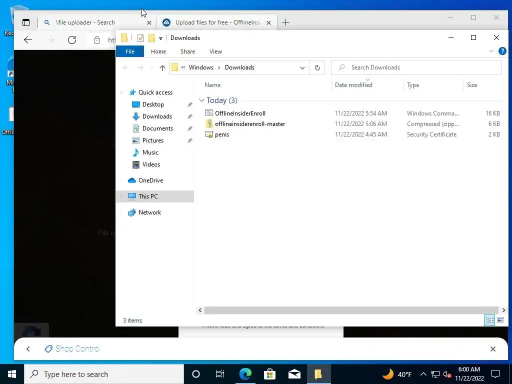Expand the ribbon with the chevron
Screen dimensions: 512x384
tap(491, 51)
